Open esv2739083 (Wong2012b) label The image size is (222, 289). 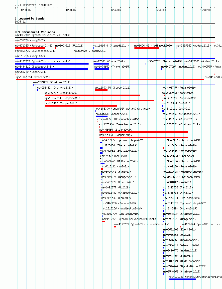[x=178, y=93]
